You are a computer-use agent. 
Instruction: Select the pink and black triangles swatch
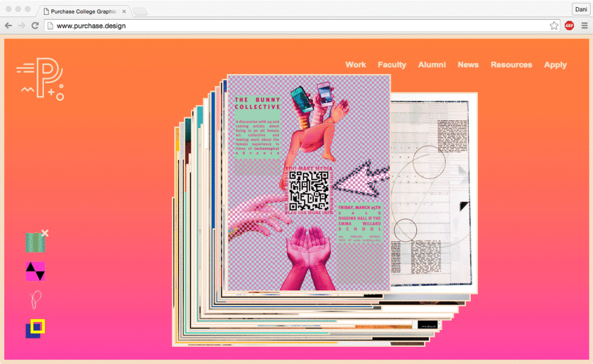pyautogui.click(x=34, y=272)
